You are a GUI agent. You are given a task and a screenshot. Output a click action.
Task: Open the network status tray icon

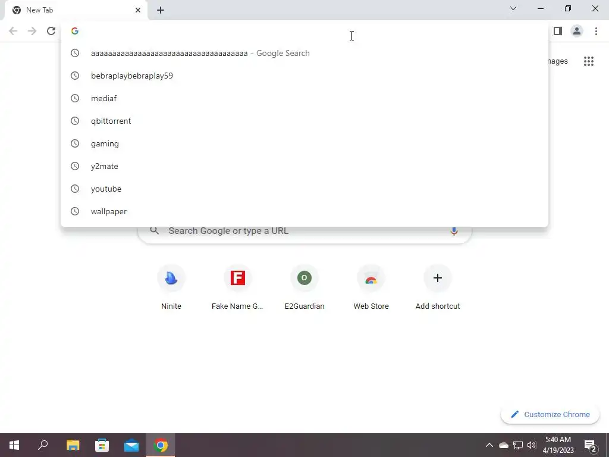pos(518,445)
